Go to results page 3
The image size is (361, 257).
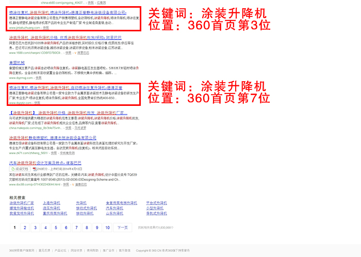[35, 228]
